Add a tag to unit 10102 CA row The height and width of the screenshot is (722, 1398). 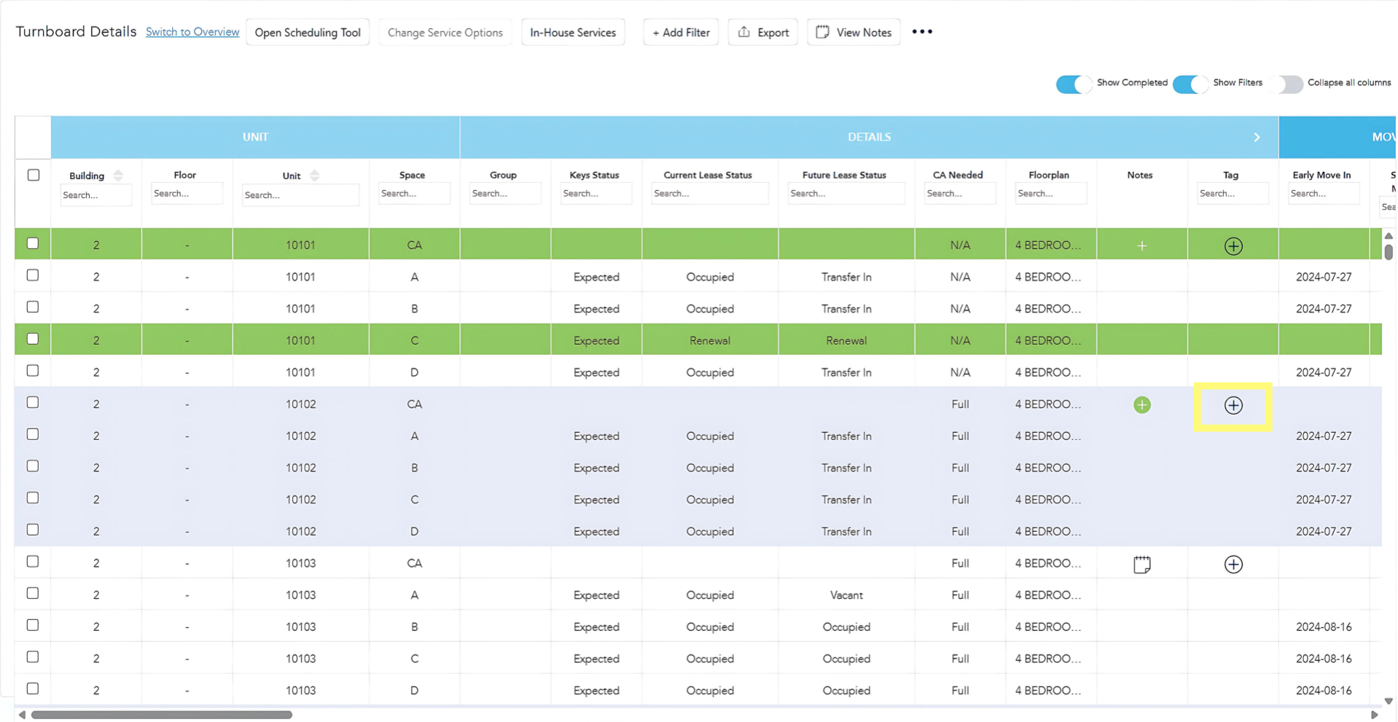click(x=1233, y=405)
